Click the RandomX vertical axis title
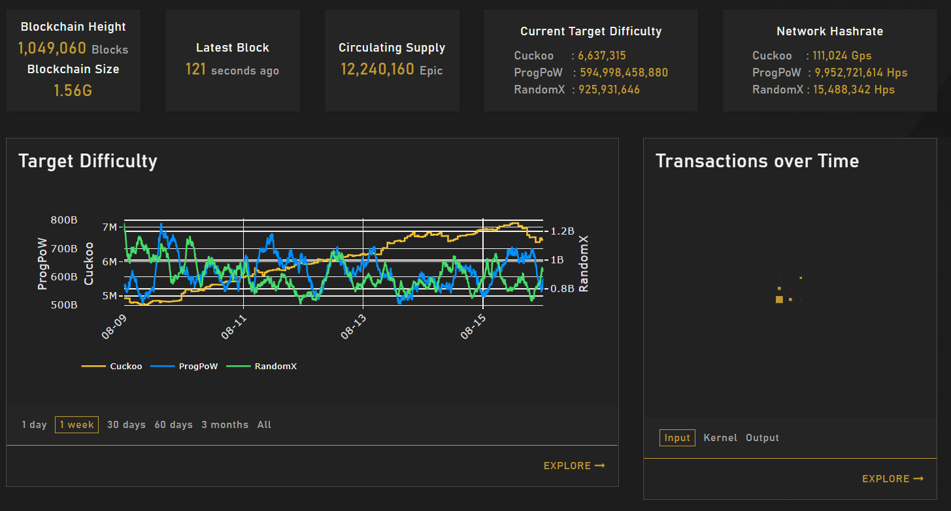The height and width of the screenshot is (511, 951). (x=584, y=263)
